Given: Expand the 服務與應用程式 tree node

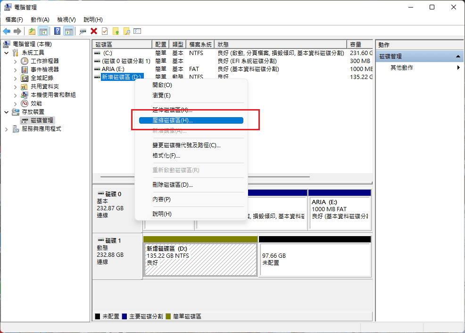Looking at the screenshot, I should tap(7, 129).
